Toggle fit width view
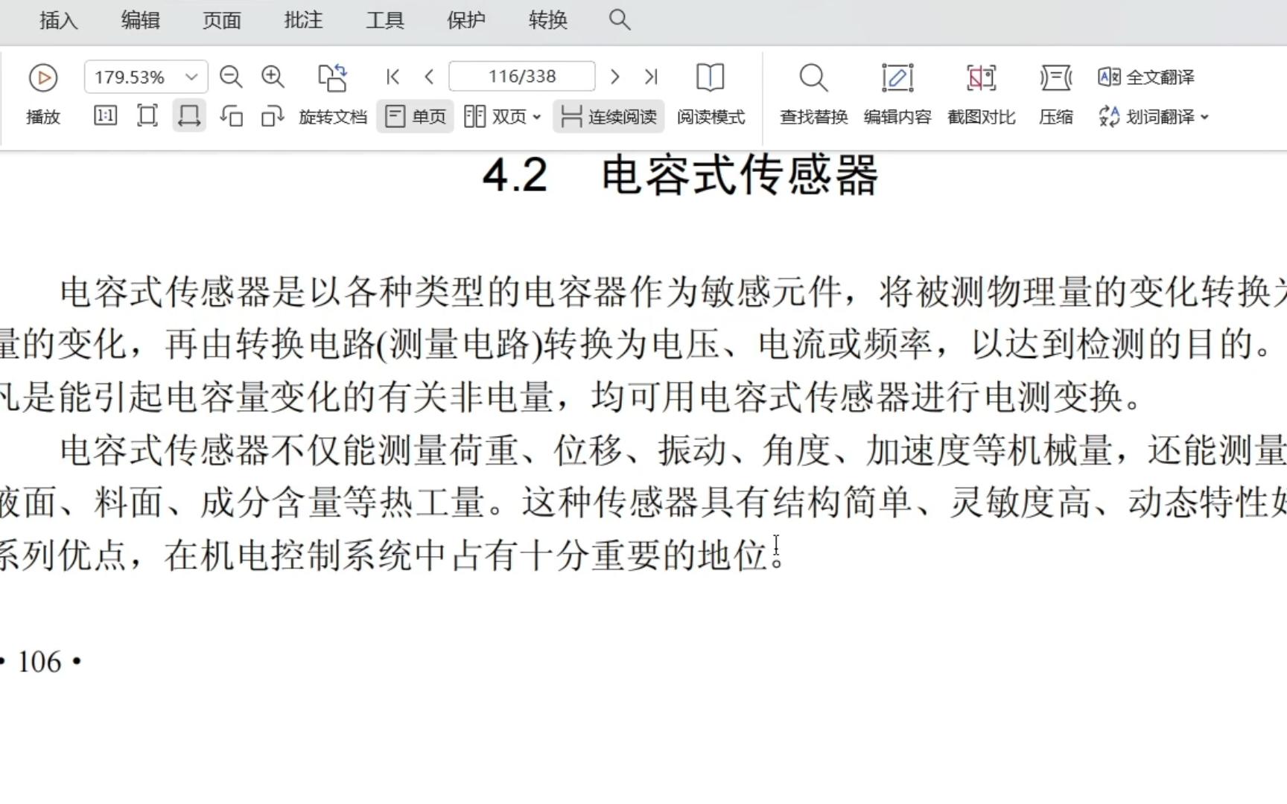 [x=189, y=116]
